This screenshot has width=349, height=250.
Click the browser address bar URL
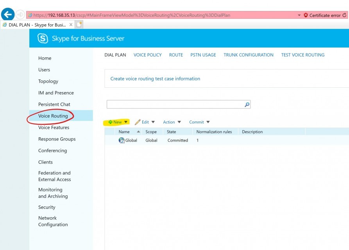pos(132,15)
